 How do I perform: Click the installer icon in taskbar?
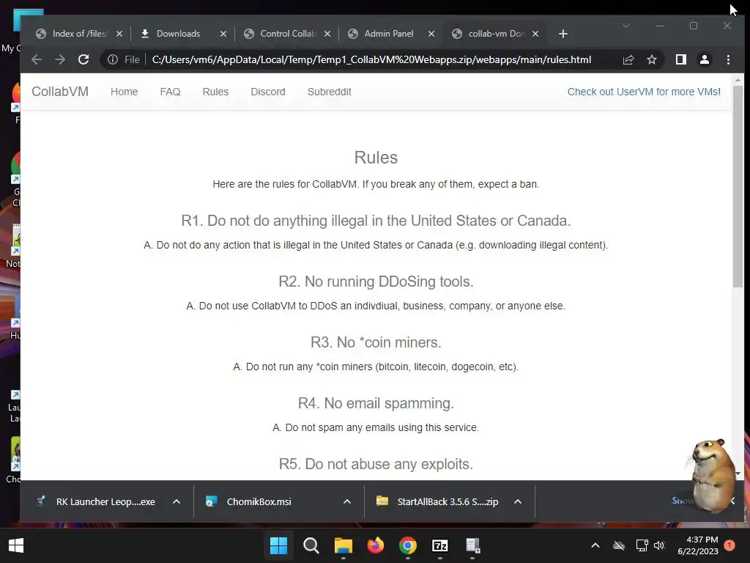pos(472,545)
